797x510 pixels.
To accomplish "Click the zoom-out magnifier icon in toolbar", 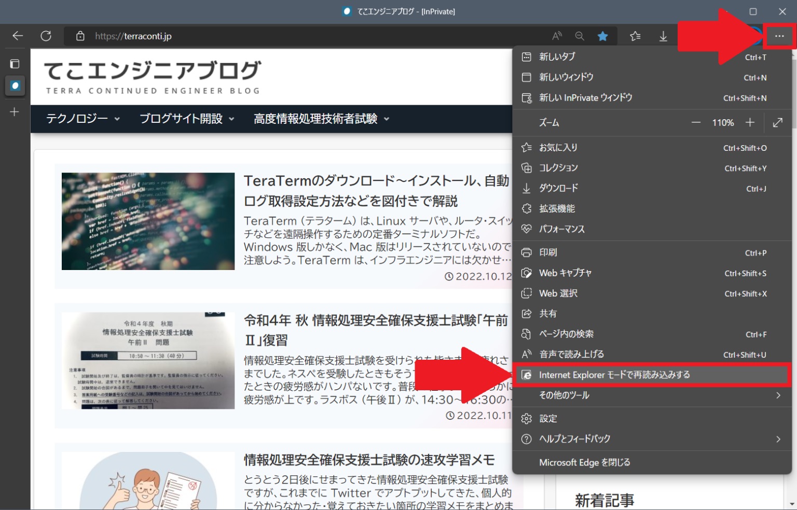I will coord(580,36).
